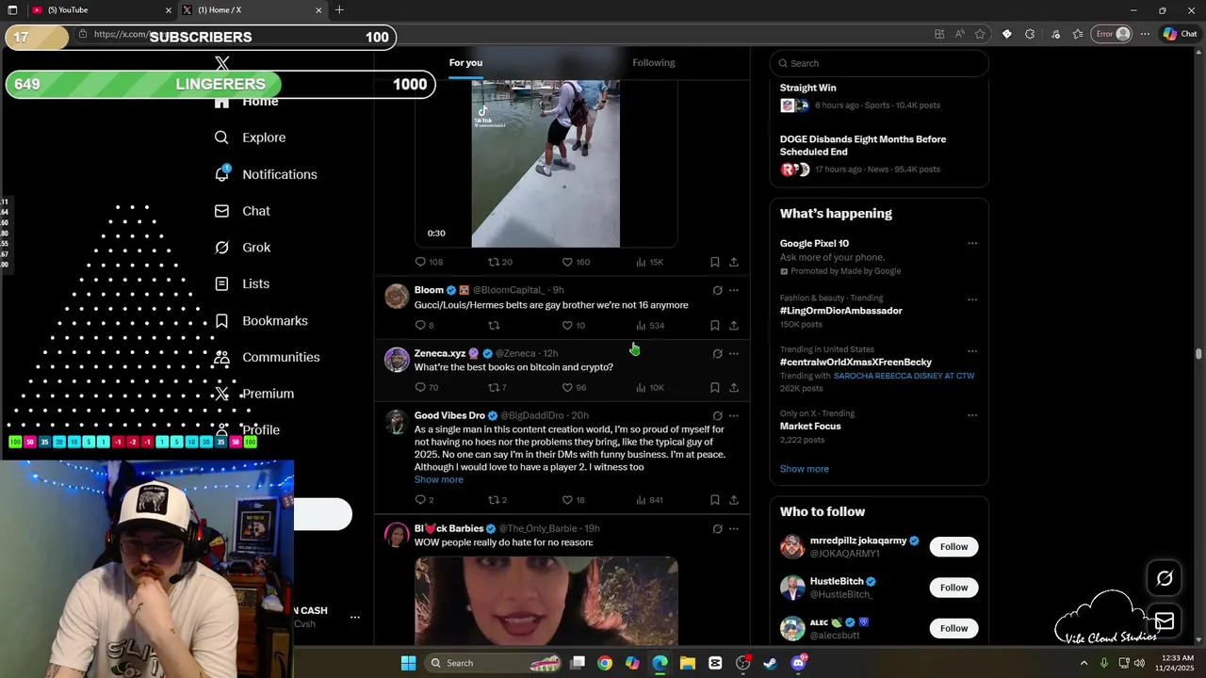Bookmark Bloom's post about belts
The image size is (1206, 678).
coord(714,325)
